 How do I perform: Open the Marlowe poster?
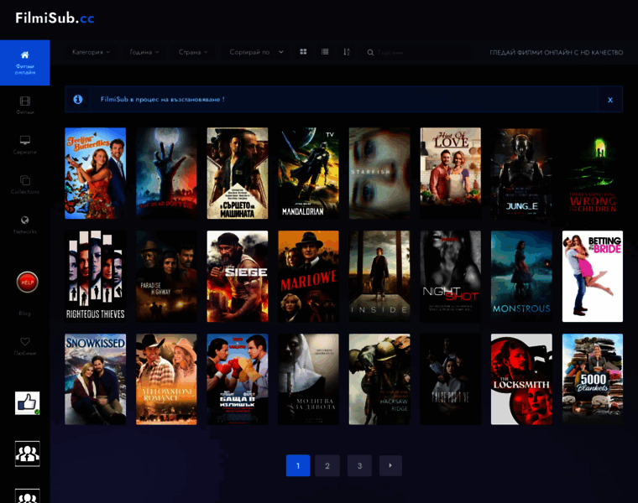[x=308, y=277]
